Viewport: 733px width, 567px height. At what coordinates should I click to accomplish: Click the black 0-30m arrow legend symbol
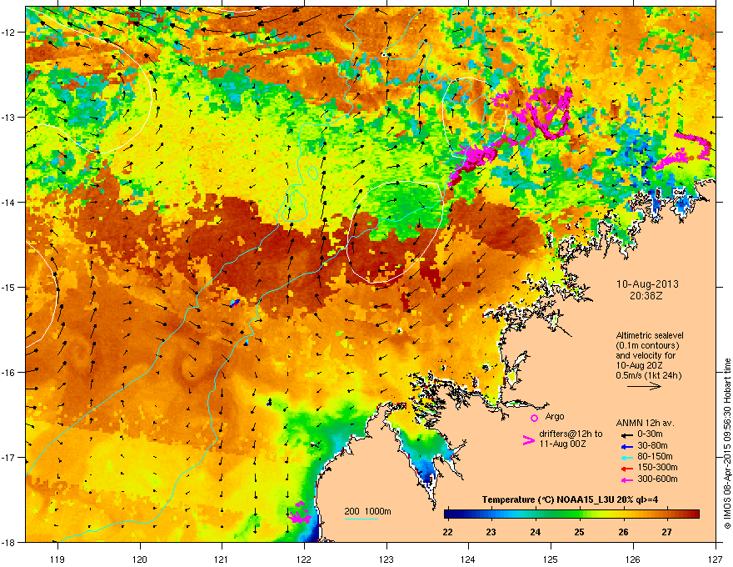627,434
